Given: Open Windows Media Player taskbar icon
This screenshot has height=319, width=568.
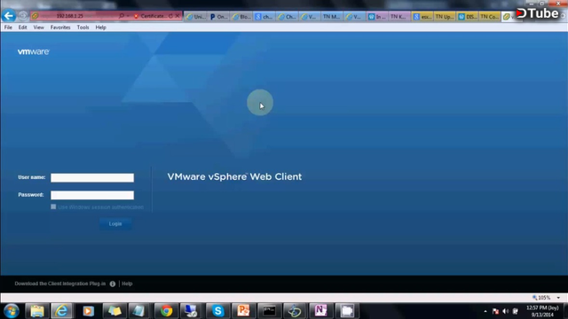Looking at the screenshot, I should [88, 311].
